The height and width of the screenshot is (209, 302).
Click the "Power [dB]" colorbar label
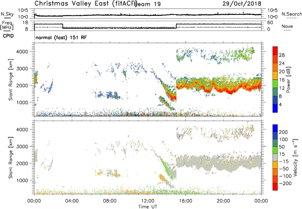click(x=288, y=80)
